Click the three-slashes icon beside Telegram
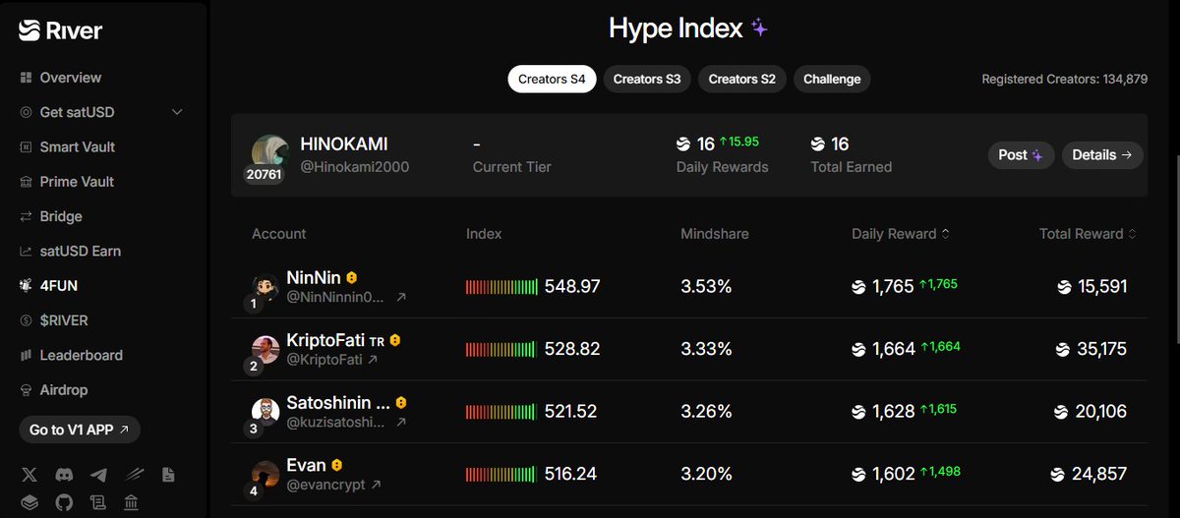This screenshot has height=518, width=1180. (134, 475)
